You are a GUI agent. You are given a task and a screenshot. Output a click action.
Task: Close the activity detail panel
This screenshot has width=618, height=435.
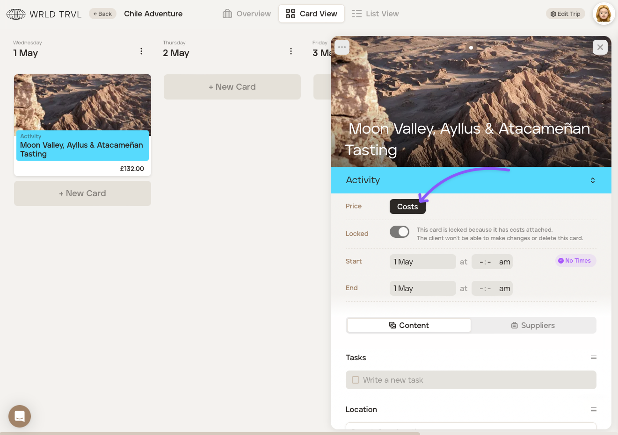600,47
